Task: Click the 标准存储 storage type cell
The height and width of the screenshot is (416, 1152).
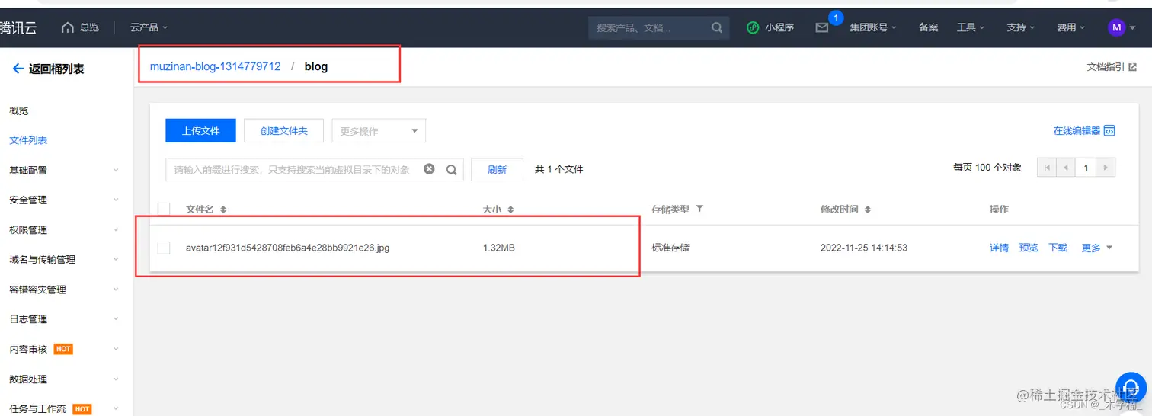Action: 670,248
